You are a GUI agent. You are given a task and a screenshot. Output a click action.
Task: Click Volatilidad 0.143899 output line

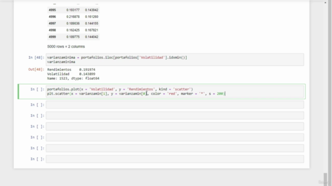(71, 74)
